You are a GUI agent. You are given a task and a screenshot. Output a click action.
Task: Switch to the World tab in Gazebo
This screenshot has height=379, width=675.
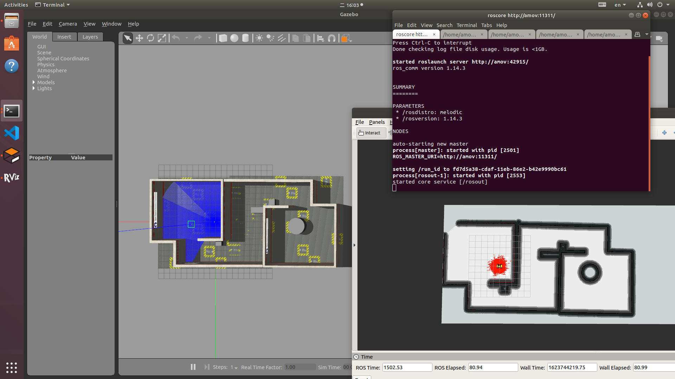coord(39,36)
